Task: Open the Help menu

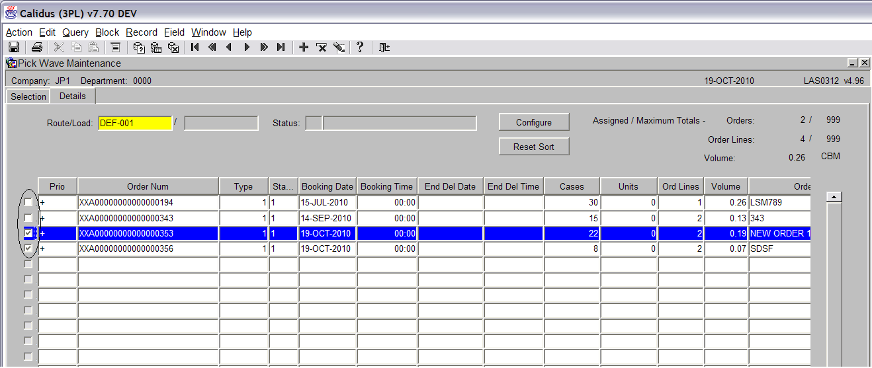Action: click(x=242, y=32)
